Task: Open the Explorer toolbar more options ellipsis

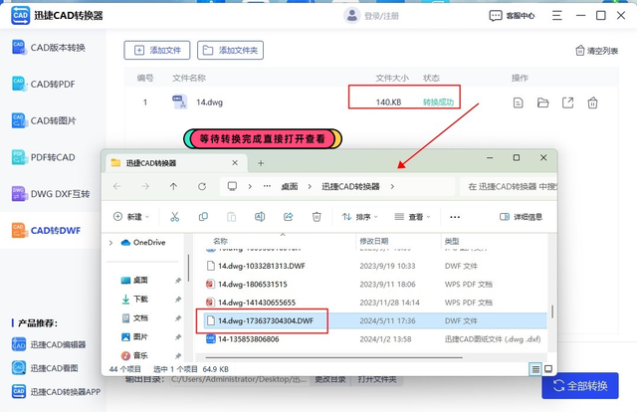Action: coord(455,217)
